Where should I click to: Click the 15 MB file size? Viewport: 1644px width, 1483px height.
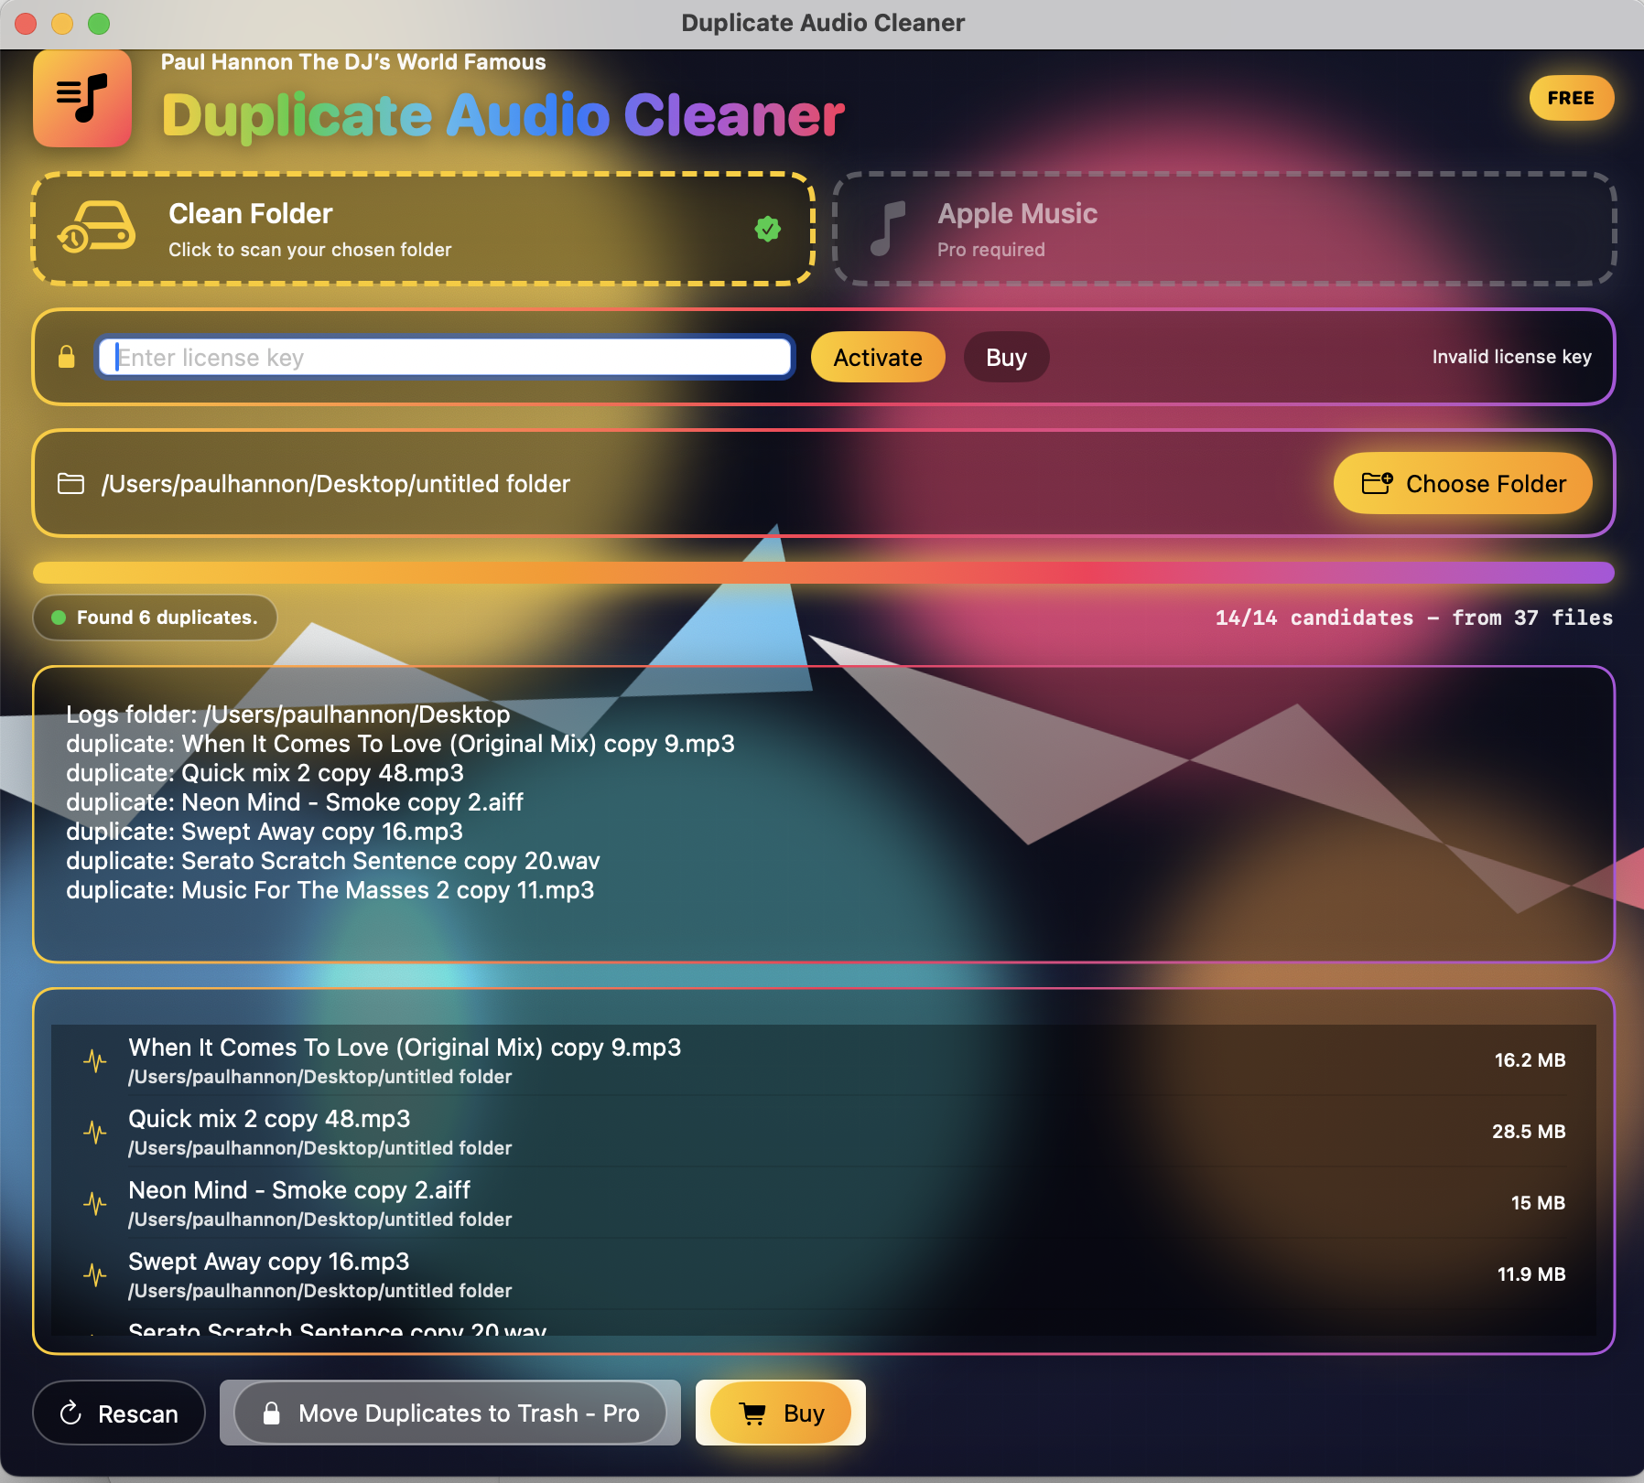pos(1538,1203)
